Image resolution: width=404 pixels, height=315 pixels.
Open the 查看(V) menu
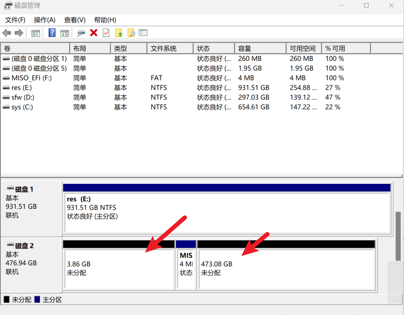75,20
